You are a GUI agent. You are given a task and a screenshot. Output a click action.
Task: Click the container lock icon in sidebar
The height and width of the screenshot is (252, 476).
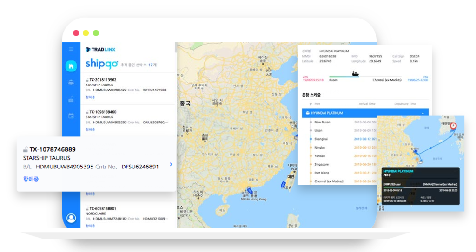71,99
